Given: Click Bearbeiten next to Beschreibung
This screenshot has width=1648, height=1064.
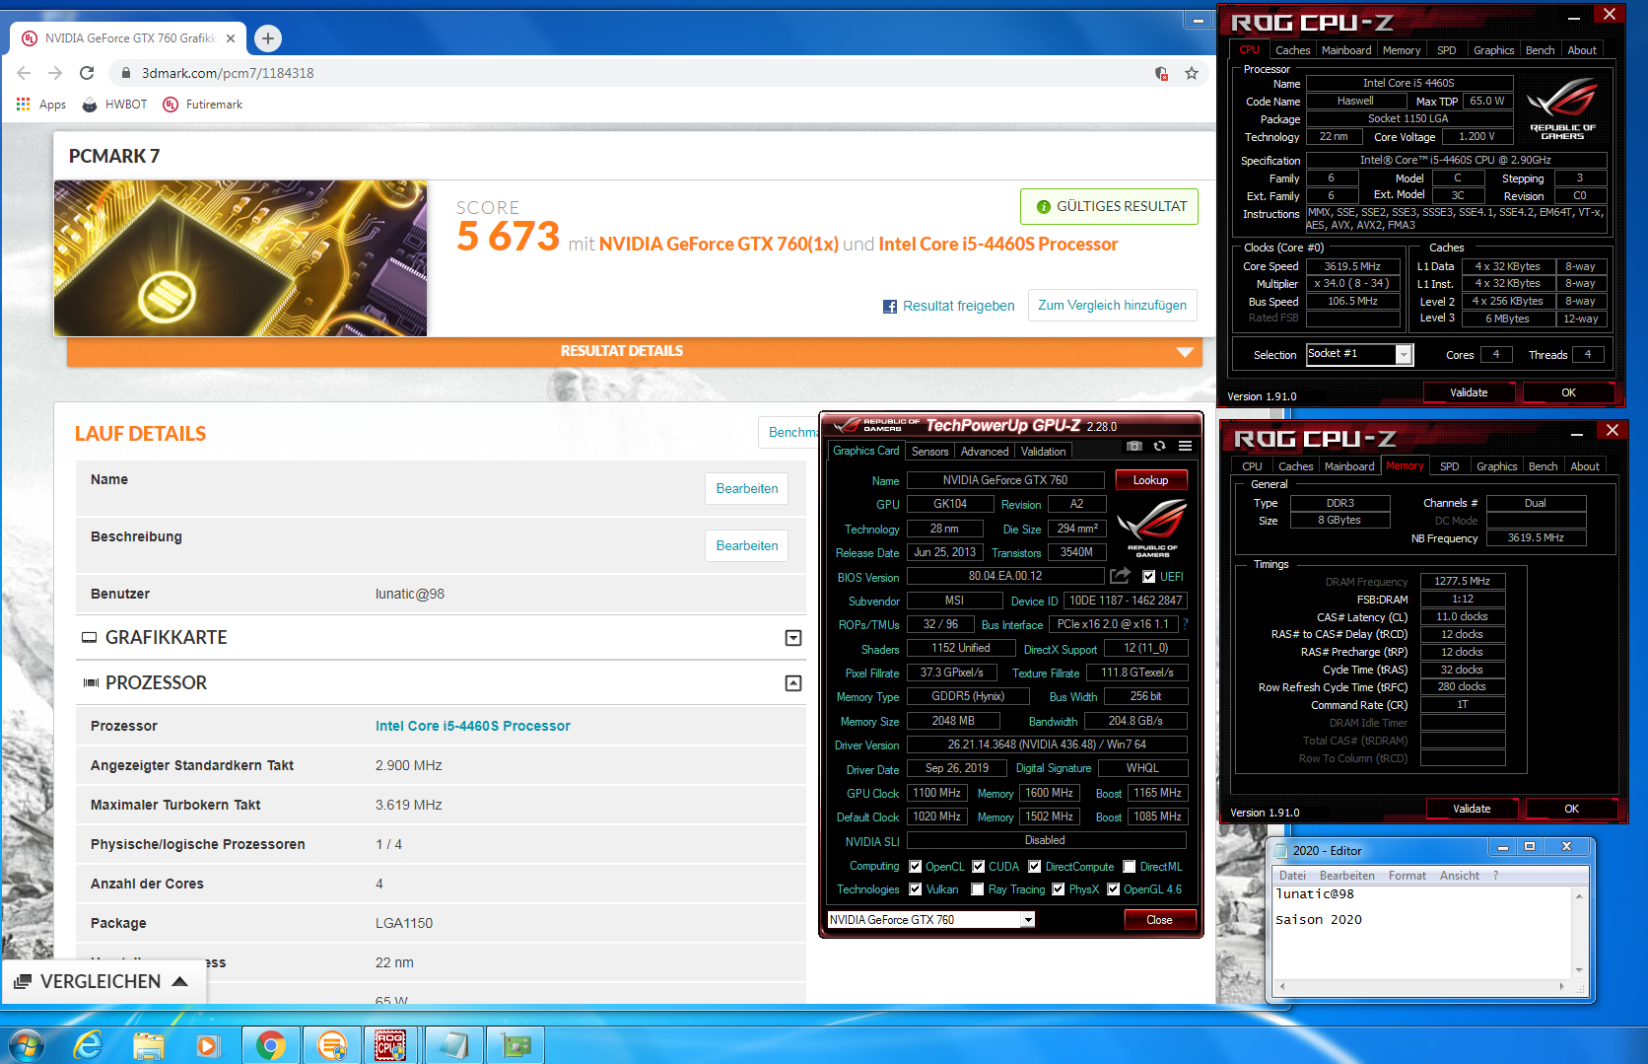Looking at the screenshot, I should pyautogui.click(x=746, y=545).
